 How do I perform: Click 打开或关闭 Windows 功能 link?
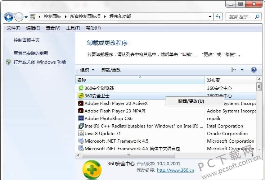click(x=40, y=62)
